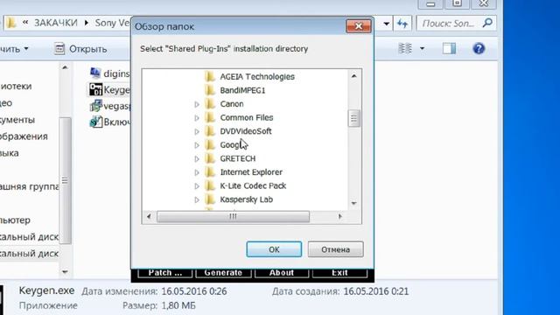The width and height of the screenshot is (560, 315).
Task: Select the BandiMPEG1 folder
Action: click(242, 90)
